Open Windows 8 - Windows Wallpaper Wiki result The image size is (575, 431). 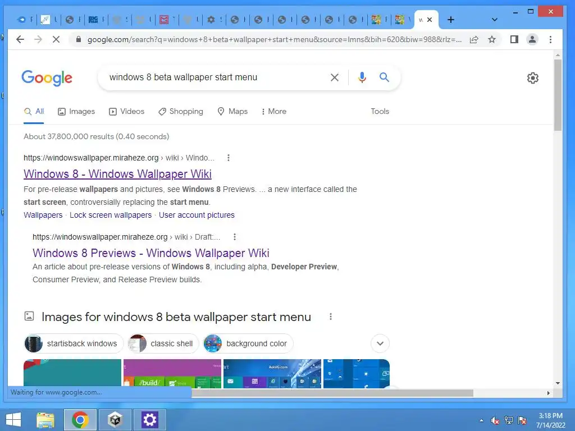tap(117, 174)
